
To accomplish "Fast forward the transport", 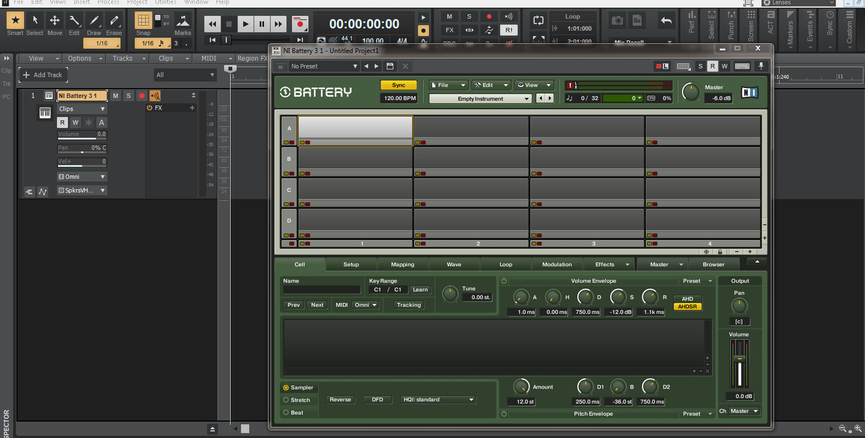I will click(x=278, y=24).
